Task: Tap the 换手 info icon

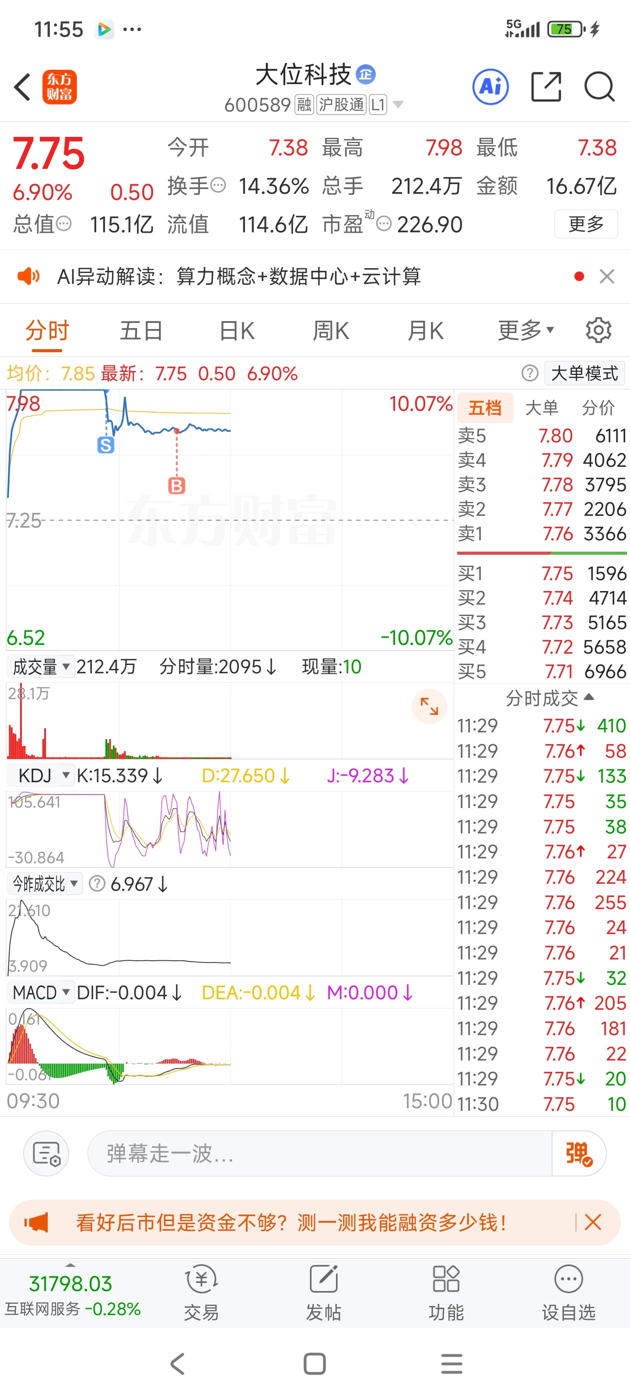Action: click(218, 185)
